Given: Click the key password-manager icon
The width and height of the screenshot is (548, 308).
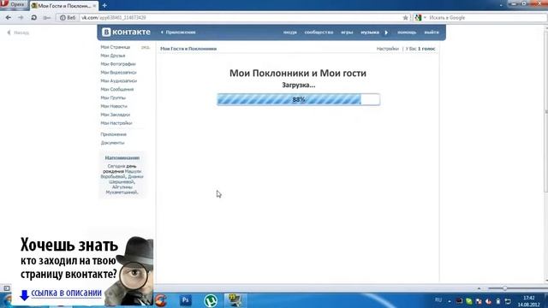Looking at the screenshot, I should point(47,17).
